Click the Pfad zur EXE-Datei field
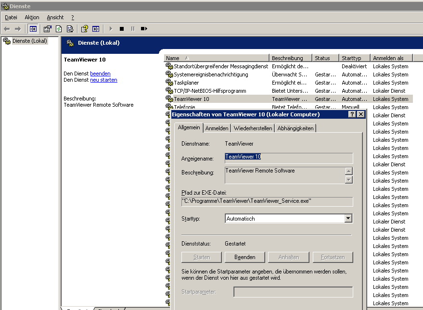 coord(267,201)
